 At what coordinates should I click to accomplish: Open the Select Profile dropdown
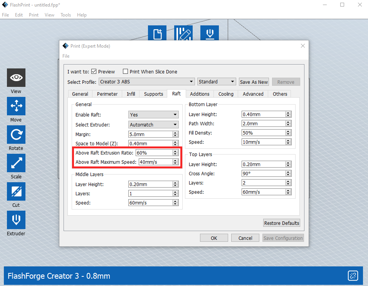coord(147,81)
